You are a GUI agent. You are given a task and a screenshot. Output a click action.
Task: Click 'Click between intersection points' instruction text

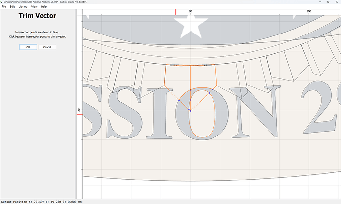(38, 37)
